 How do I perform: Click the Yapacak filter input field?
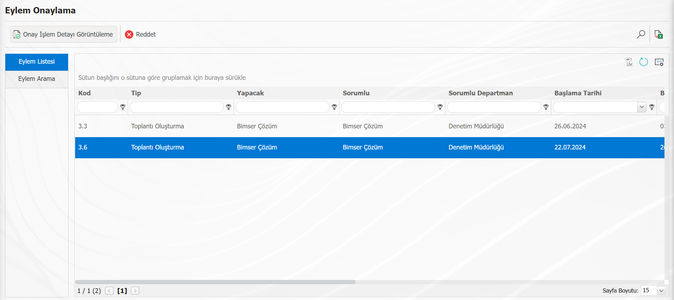(283, 107)
